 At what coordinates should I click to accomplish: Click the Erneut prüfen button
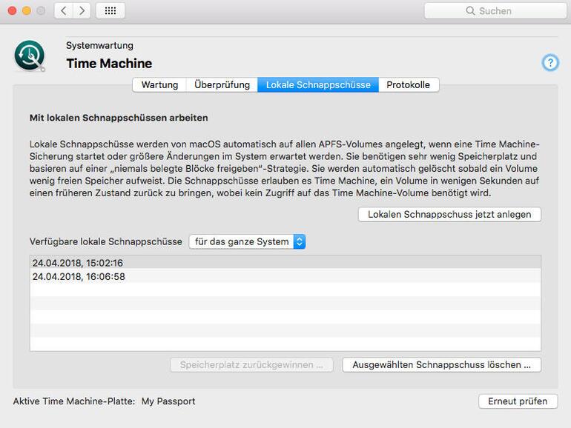tap(518, 401)
